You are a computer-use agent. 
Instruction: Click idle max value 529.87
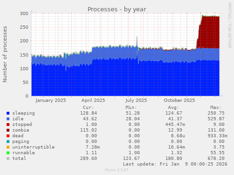(x=216, y=119)
